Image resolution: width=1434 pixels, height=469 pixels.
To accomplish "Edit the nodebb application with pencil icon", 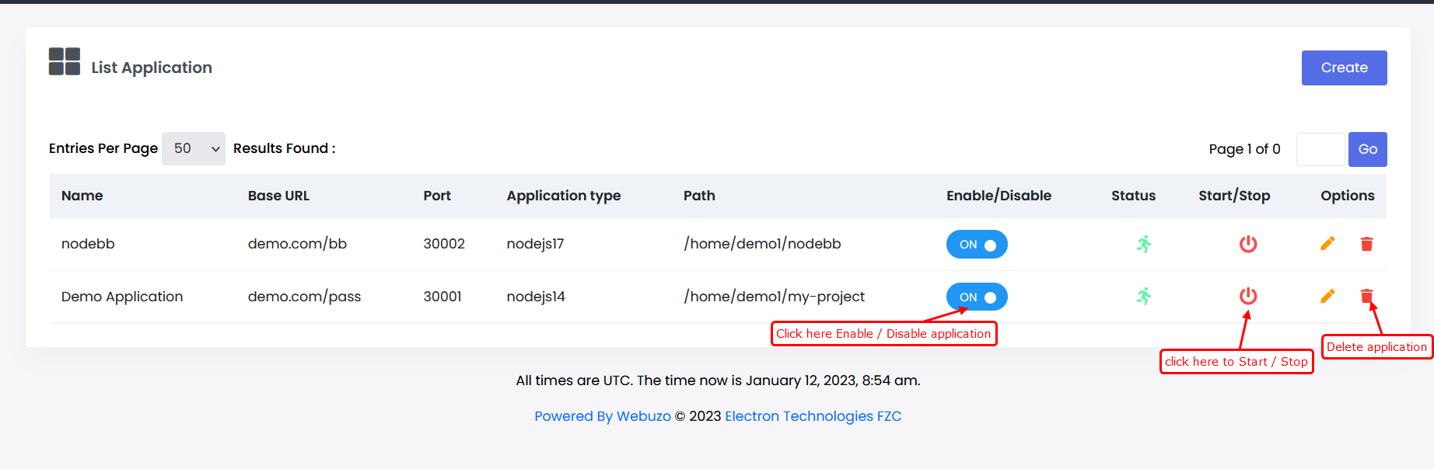I will click(1327, 244).
